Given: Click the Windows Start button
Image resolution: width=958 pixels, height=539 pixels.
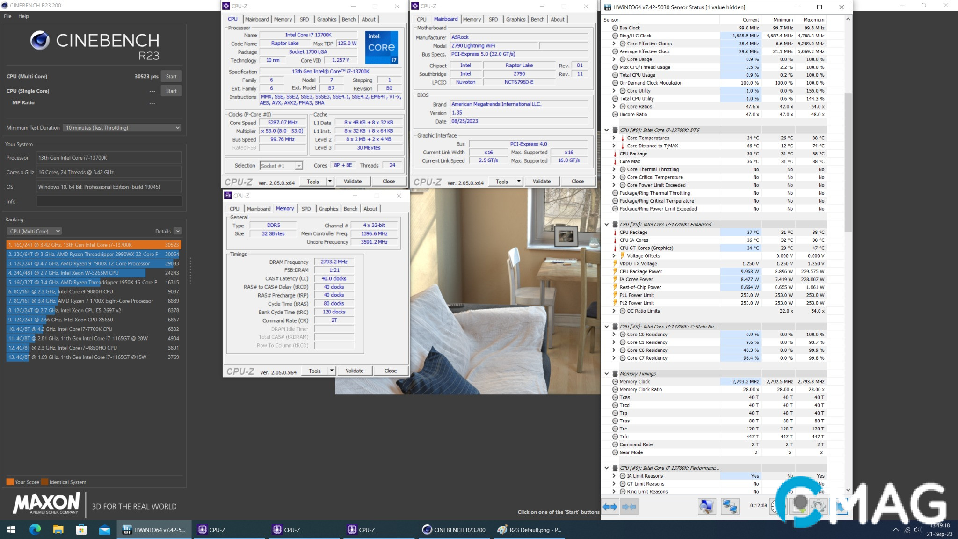Looking at the screenshot, I should click(11, 530).
